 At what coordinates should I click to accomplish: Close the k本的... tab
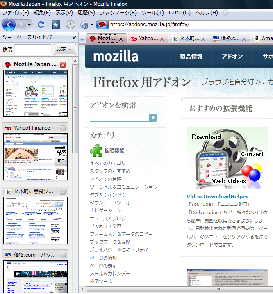(203, 39)
